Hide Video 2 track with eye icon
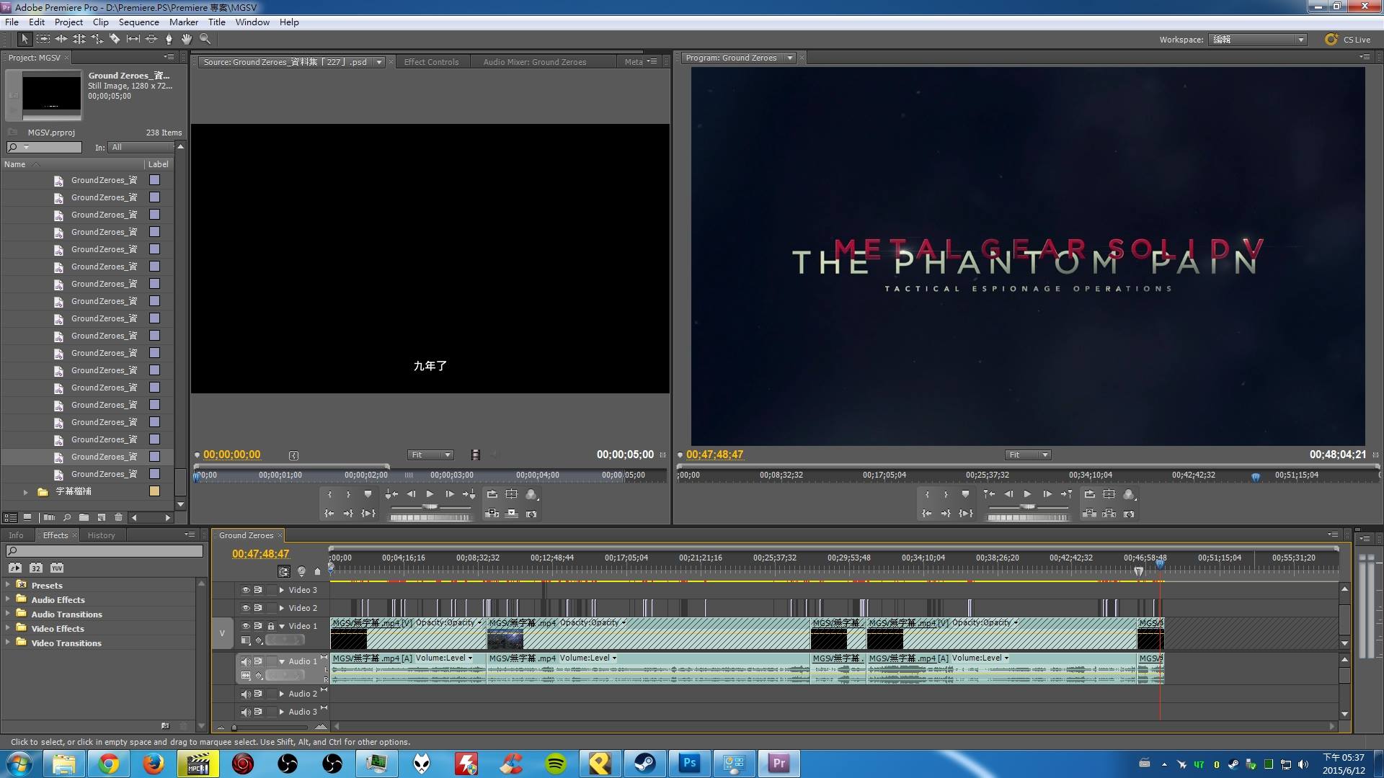1384x778 pixels. click(x=246, y=608)
